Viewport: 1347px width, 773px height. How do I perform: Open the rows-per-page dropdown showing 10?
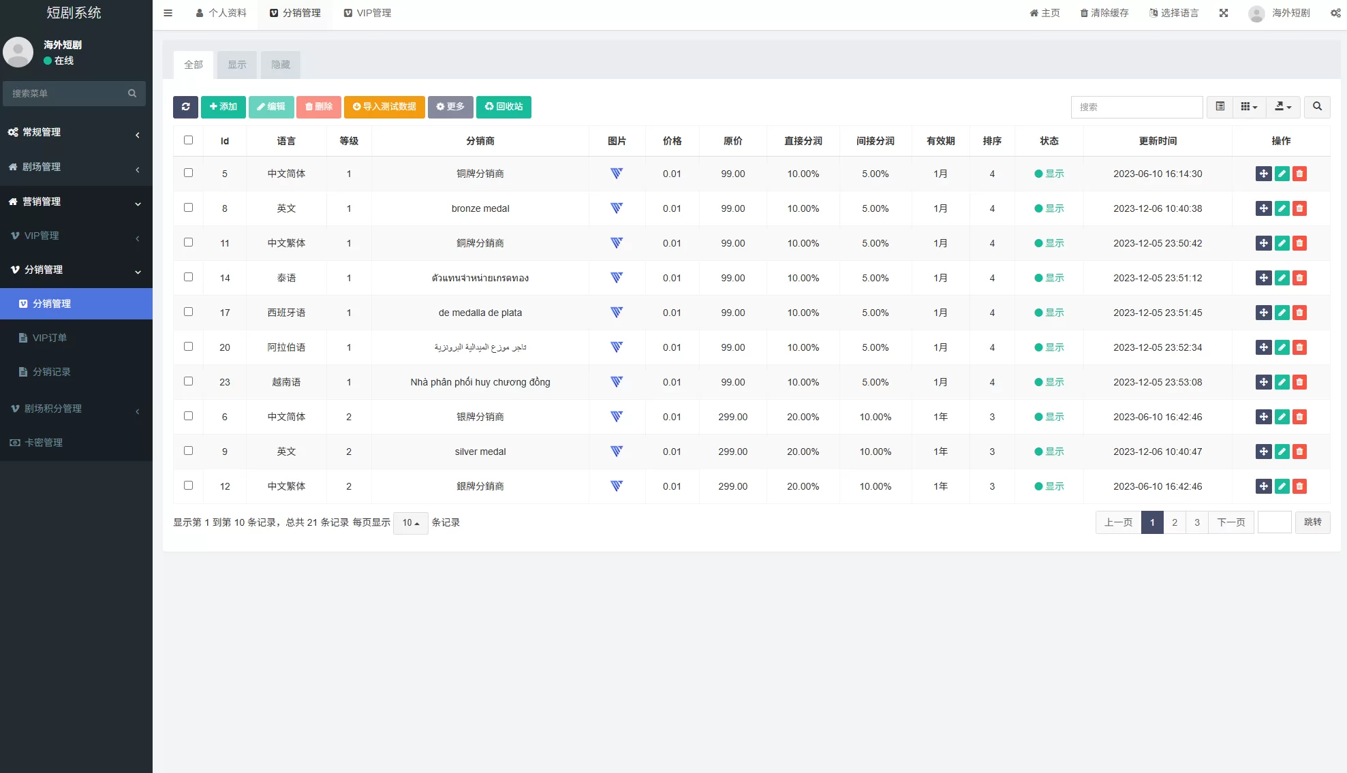(410, 523)
